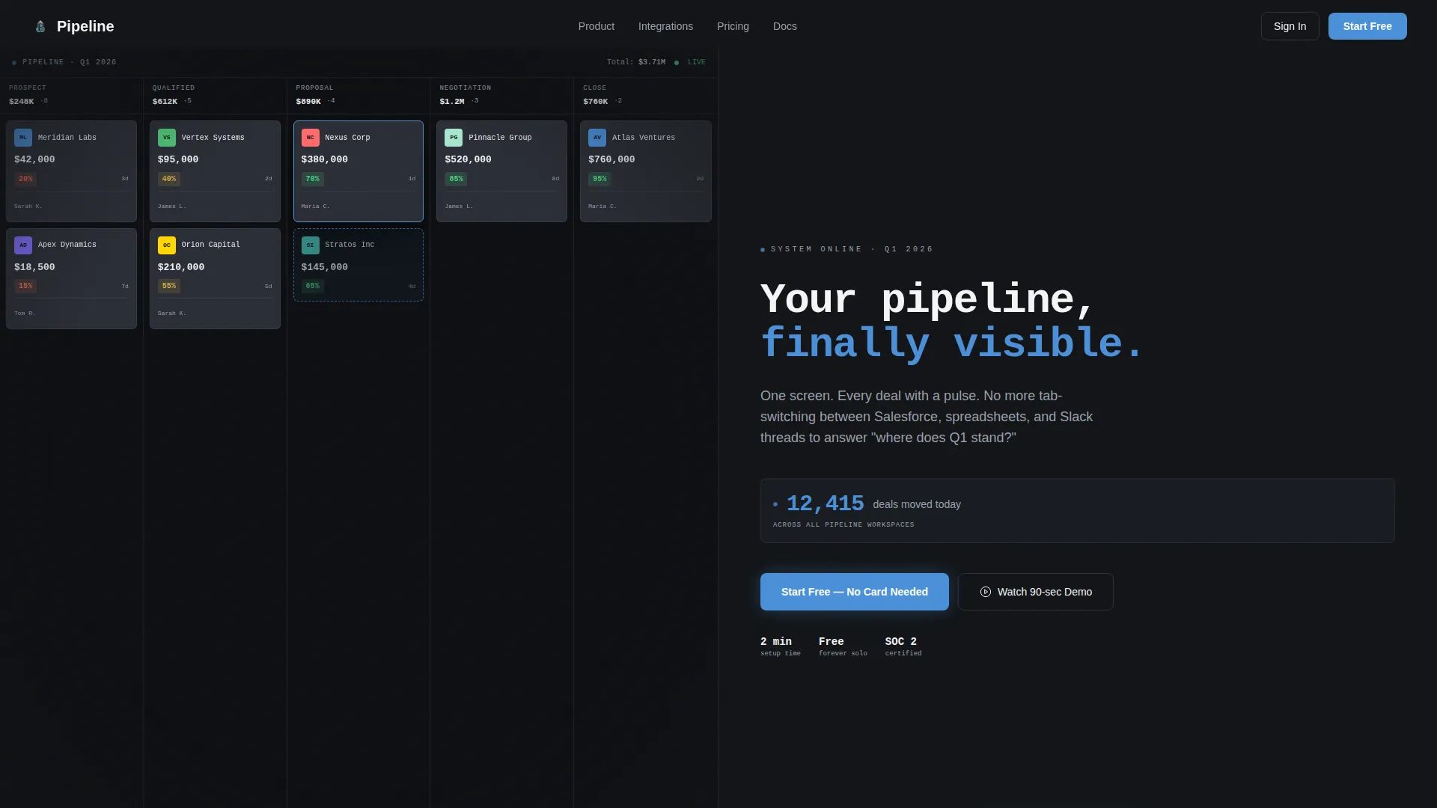Image resolution: width=1437 pixels, height=808 pixels.
Task: Open the Integrations nav item
Action: (x=665, y=26)
